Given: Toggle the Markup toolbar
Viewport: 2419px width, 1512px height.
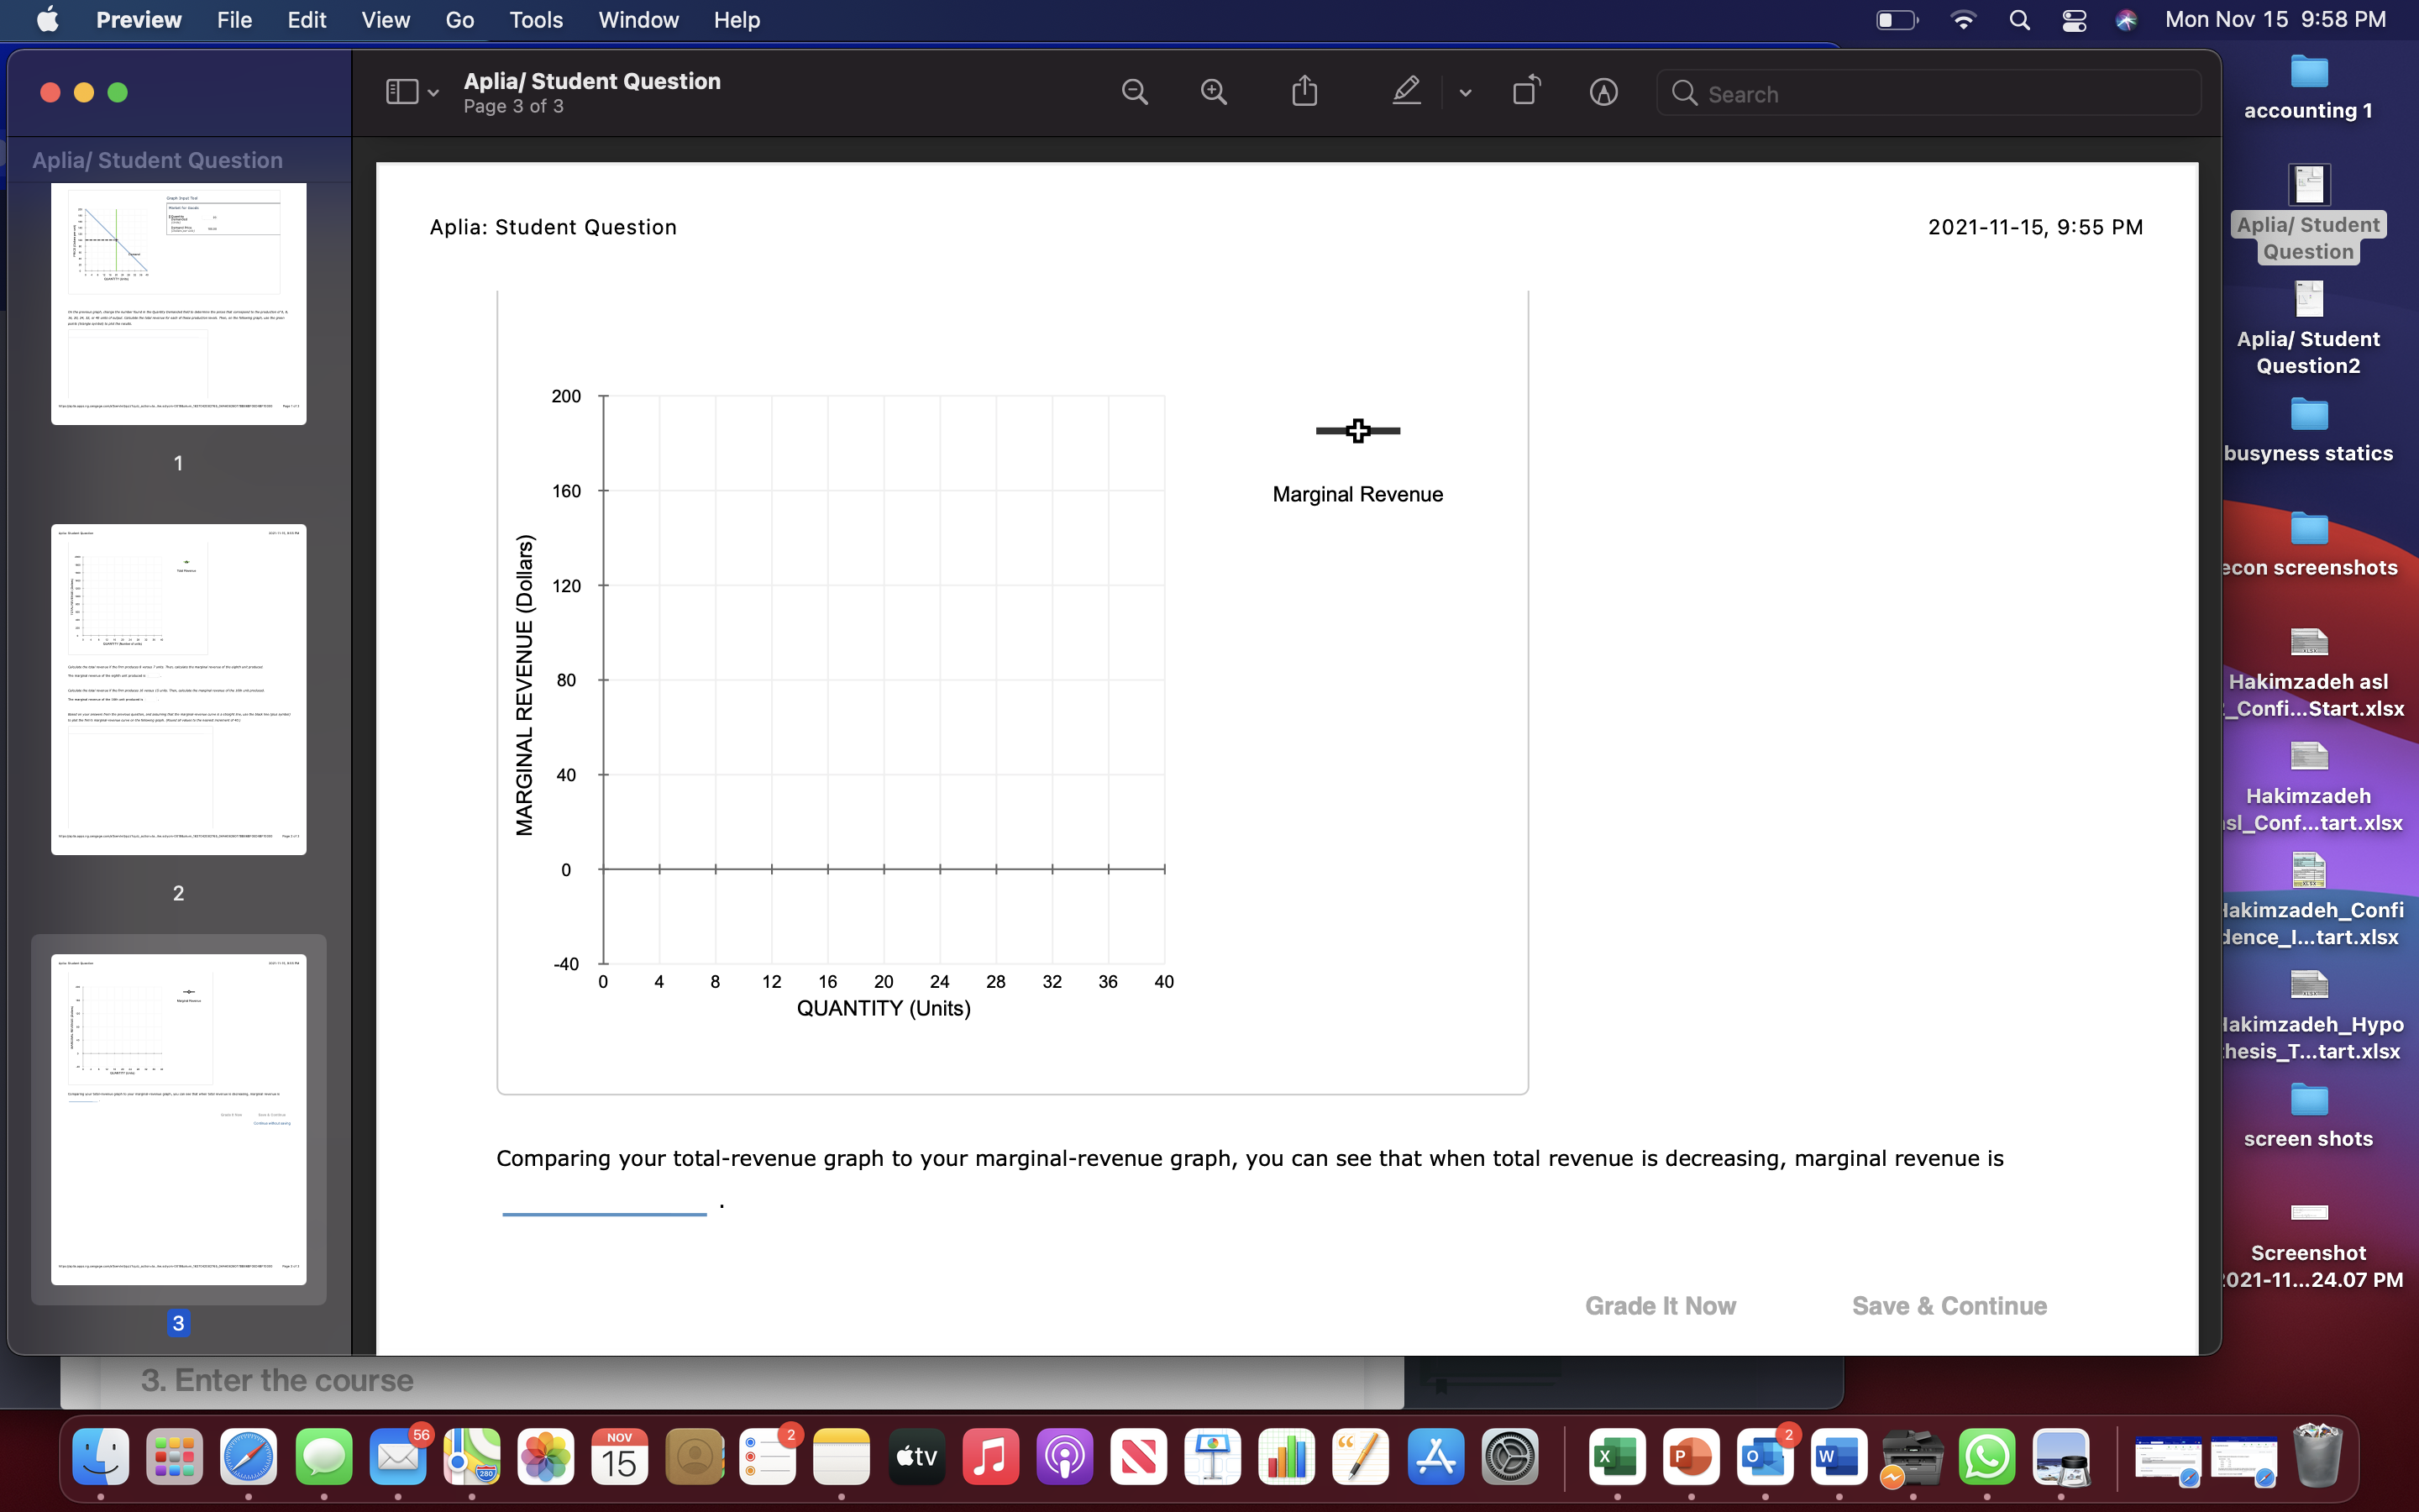Looking at the screenshot, I should coord(1604,91).
